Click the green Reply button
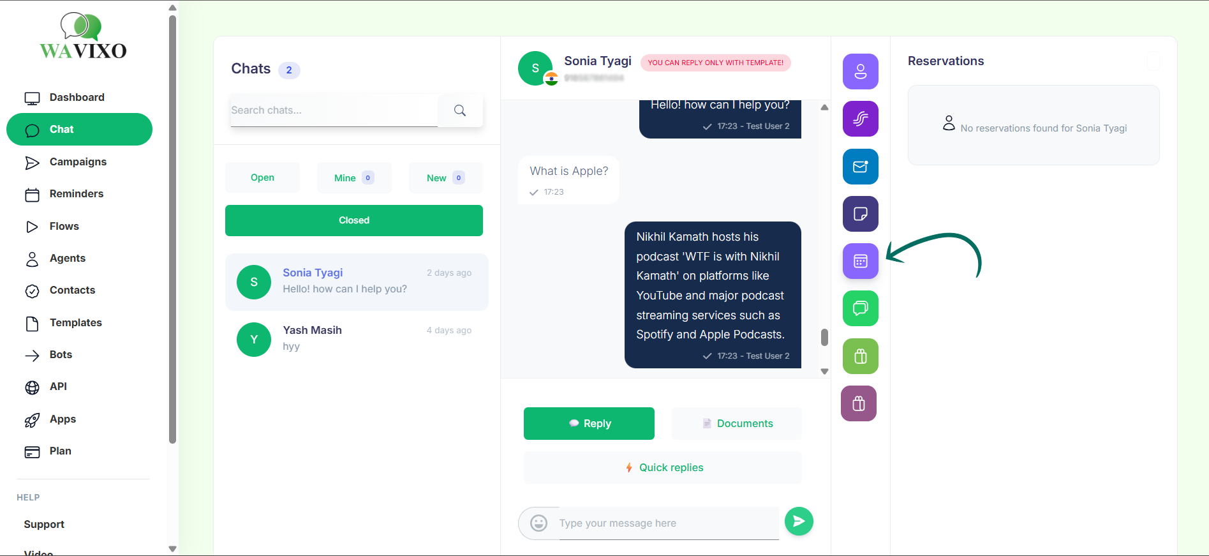This screenshot has width=1209, height=556. click(589, 423)
